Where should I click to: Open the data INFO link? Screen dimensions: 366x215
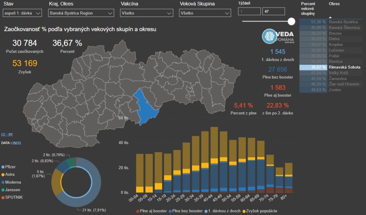pyautogui.click(x=16, y=143)
